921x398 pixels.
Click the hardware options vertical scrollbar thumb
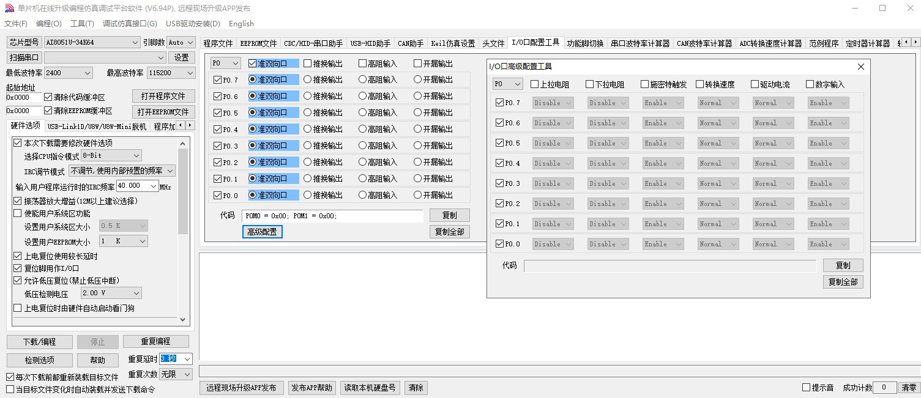pos(182,191)
